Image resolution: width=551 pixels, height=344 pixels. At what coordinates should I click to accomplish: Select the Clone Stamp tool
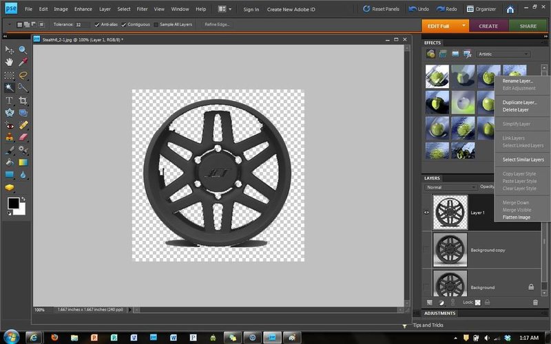(10, 137)
